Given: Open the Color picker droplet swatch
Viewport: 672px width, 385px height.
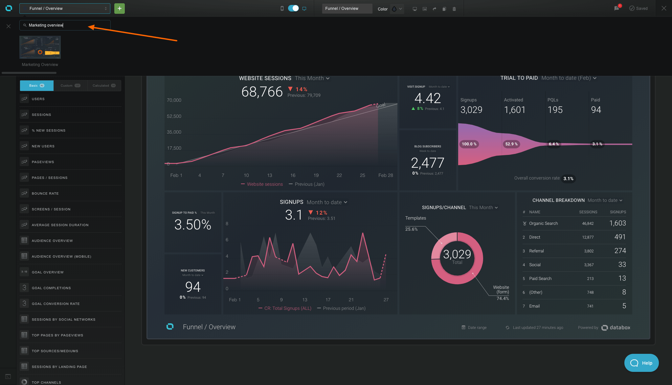Looking at the screenshot, I should click(394, 9).
